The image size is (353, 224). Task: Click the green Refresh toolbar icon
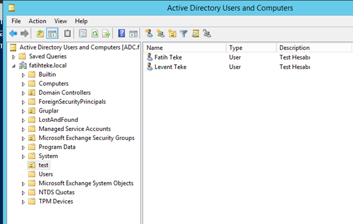(x=95, y=34)
